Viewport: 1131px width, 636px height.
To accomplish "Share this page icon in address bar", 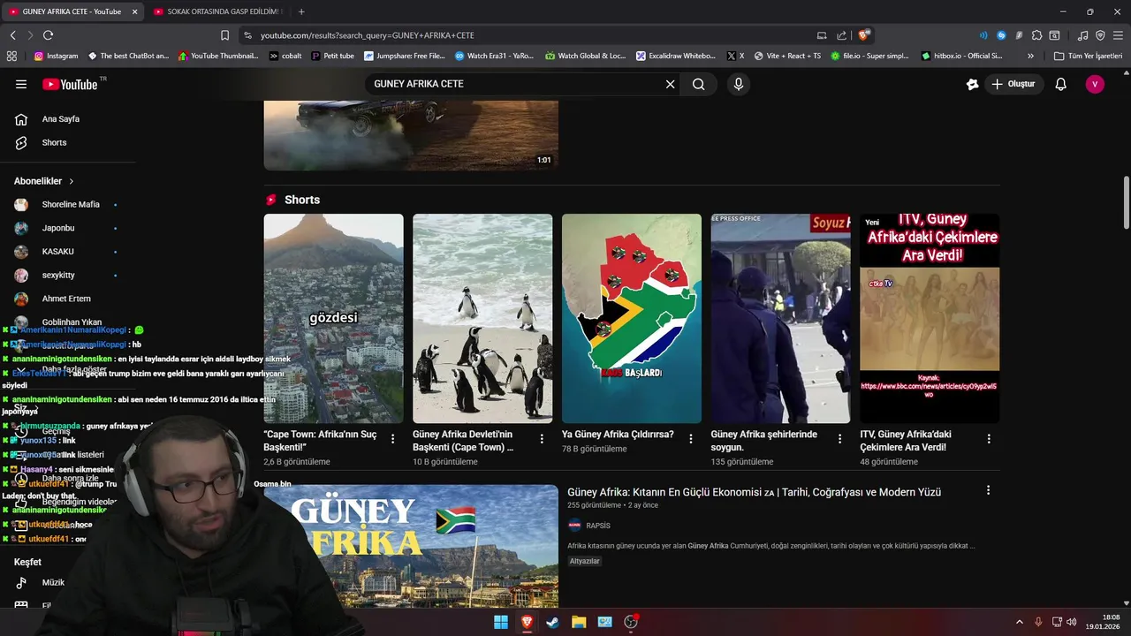I will tap(841, 35).
